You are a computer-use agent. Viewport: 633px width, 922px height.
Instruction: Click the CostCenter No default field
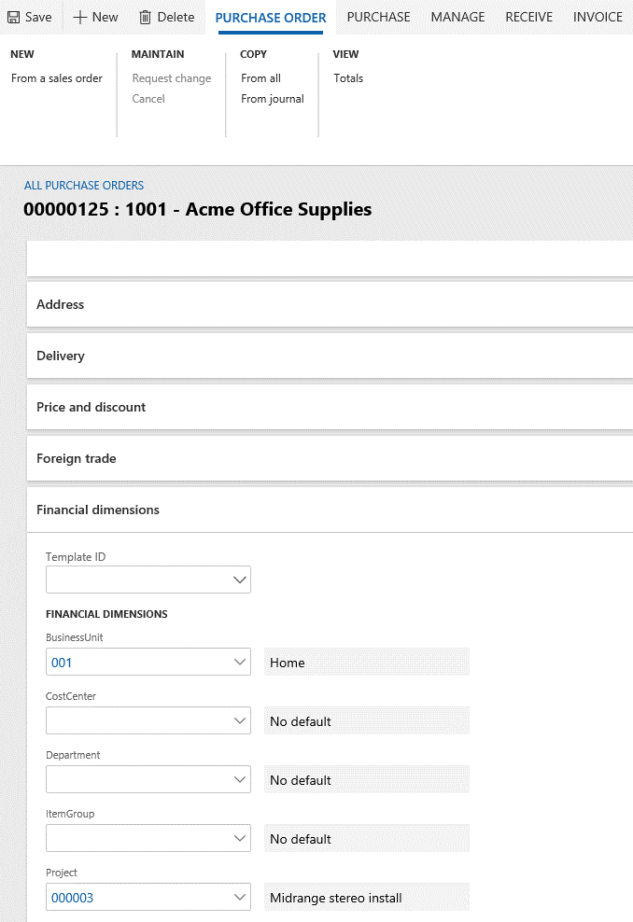(x=367, y=721)
